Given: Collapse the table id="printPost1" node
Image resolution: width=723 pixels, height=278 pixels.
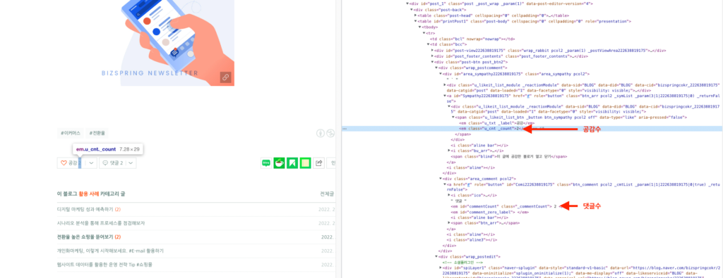Looking at the screenshot, I should [x=416, y=21].
